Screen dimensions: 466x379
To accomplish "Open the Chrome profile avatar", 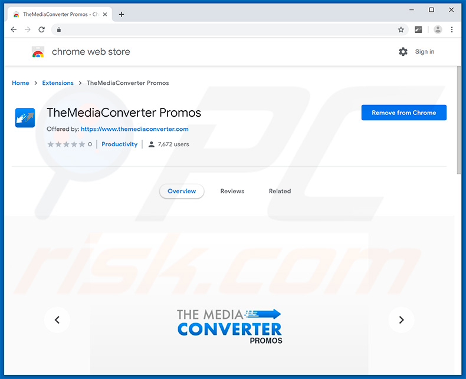I will [x=438, y=29].
